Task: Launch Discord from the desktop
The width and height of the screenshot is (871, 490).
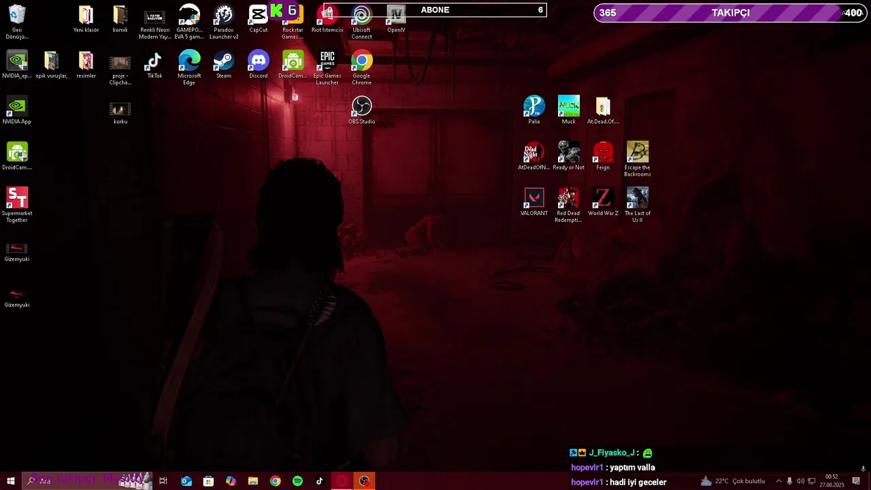Action: (259, 65)
